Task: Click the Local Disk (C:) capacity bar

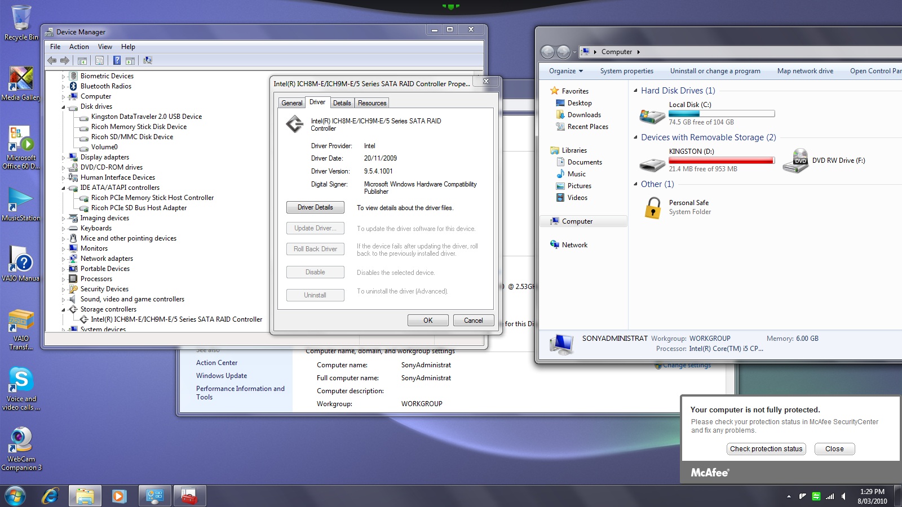Action: (x=722, y=114)
